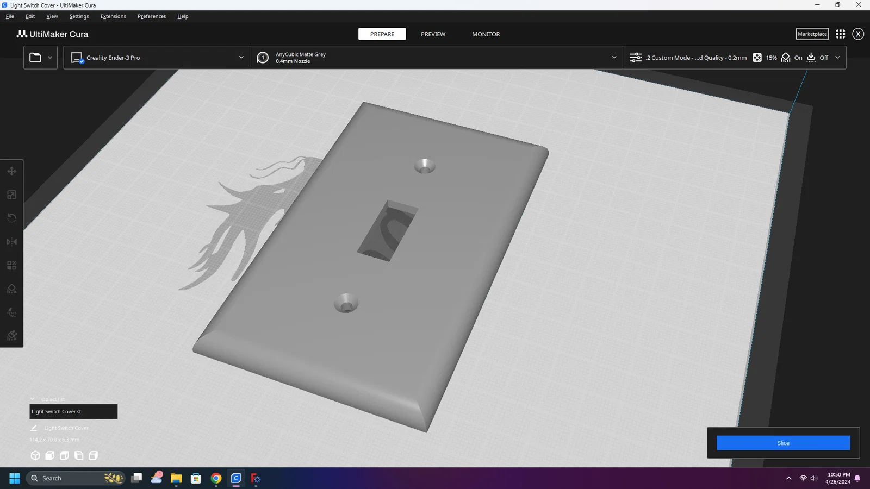870x489 pixels.
Task: Click the UltiMaker Cura logo
Action: 52,34
